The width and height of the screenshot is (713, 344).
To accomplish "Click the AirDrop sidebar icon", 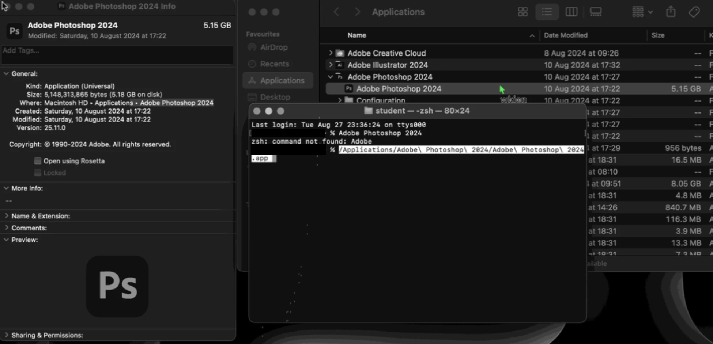I will point(252,47).
